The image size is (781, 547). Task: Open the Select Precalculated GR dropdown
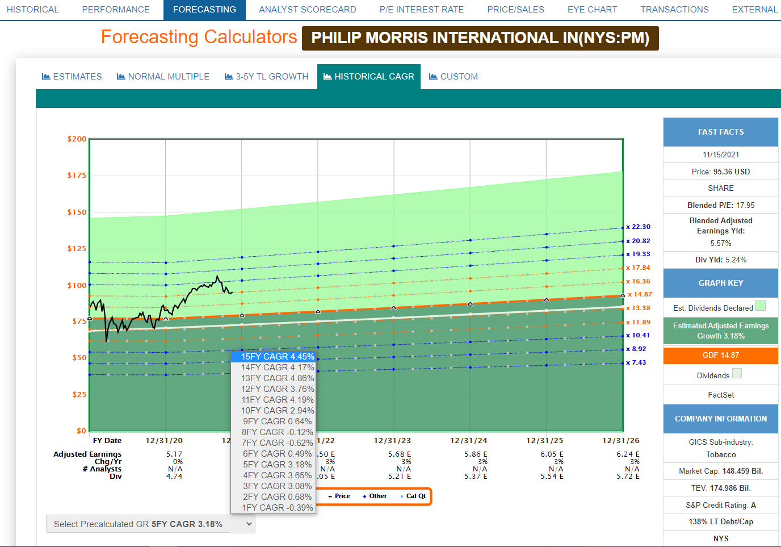point(150,524)
